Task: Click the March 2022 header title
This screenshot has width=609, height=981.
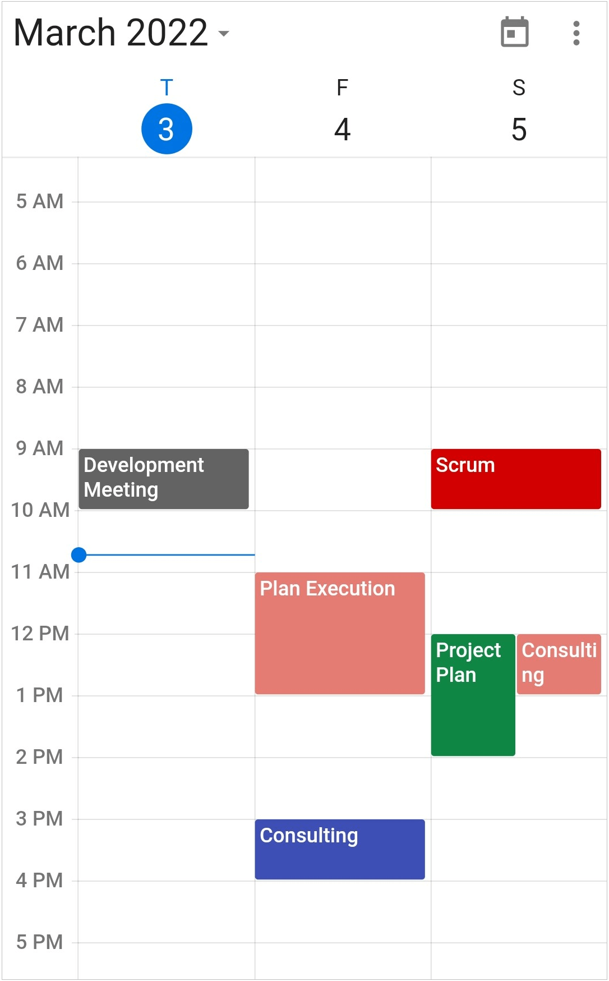Action: [110, 33]
